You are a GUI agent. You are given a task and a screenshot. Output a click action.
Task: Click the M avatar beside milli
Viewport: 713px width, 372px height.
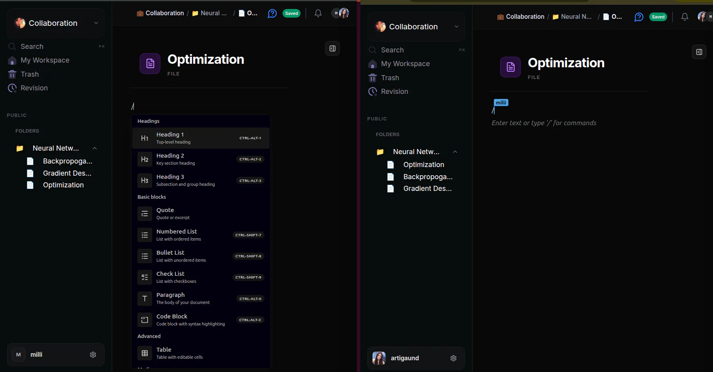click(x=18, y=354)
